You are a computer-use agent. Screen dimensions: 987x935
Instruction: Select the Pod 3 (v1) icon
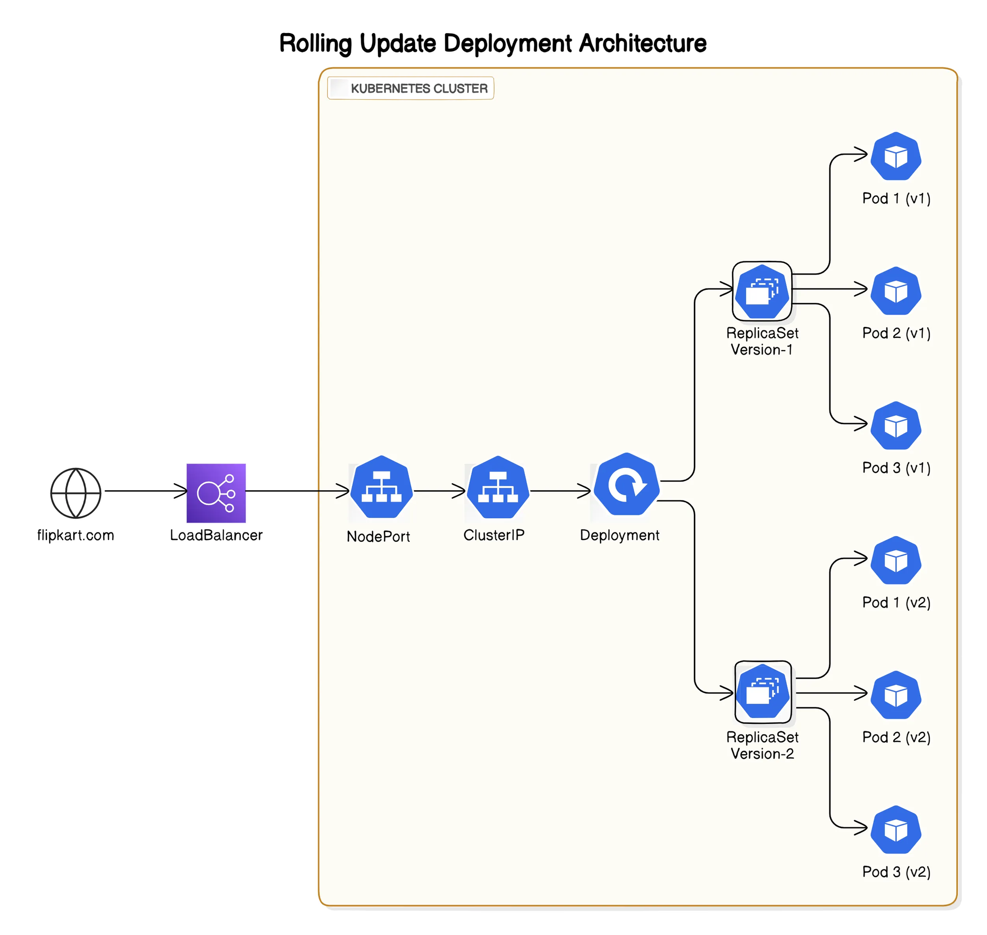pos(896,426)
